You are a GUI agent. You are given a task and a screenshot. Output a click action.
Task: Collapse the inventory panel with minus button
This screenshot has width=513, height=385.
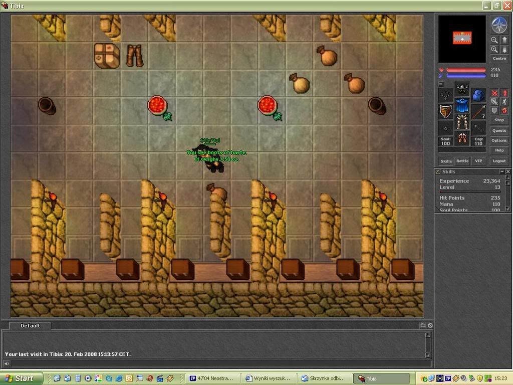click(441, 84)
